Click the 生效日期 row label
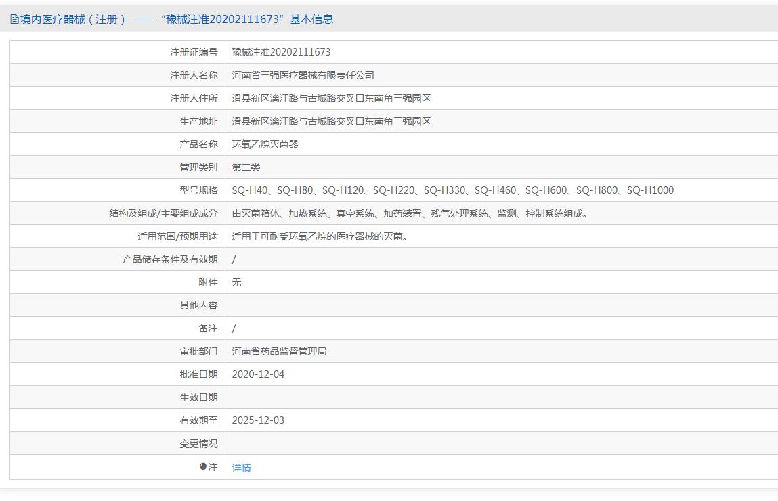 (x=198, y=397)
